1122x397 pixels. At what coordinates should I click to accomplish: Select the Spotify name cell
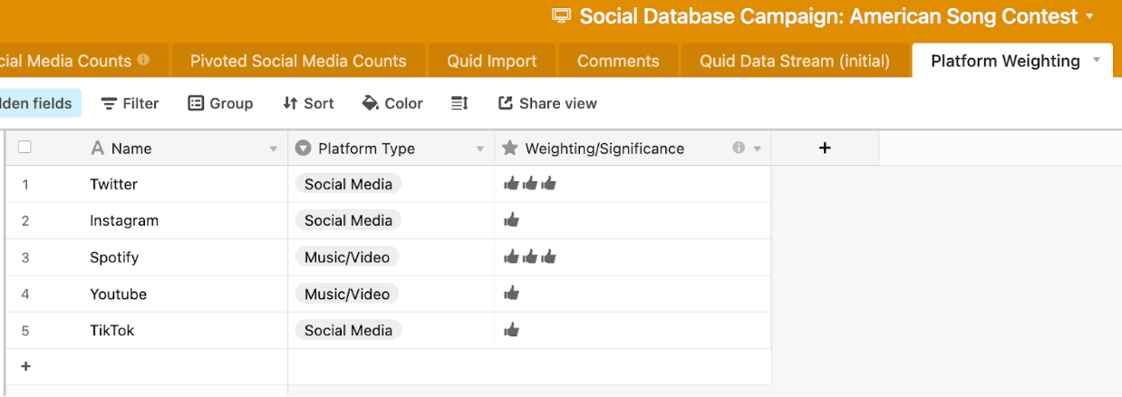[x=187, y=257]
